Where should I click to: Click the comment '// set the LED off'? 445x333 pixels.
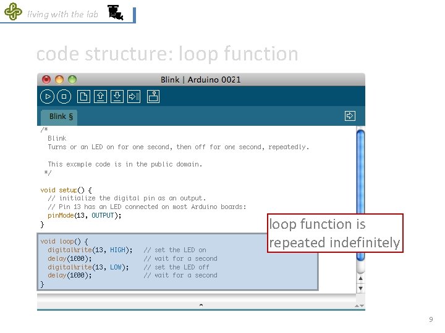coord(176,267)
